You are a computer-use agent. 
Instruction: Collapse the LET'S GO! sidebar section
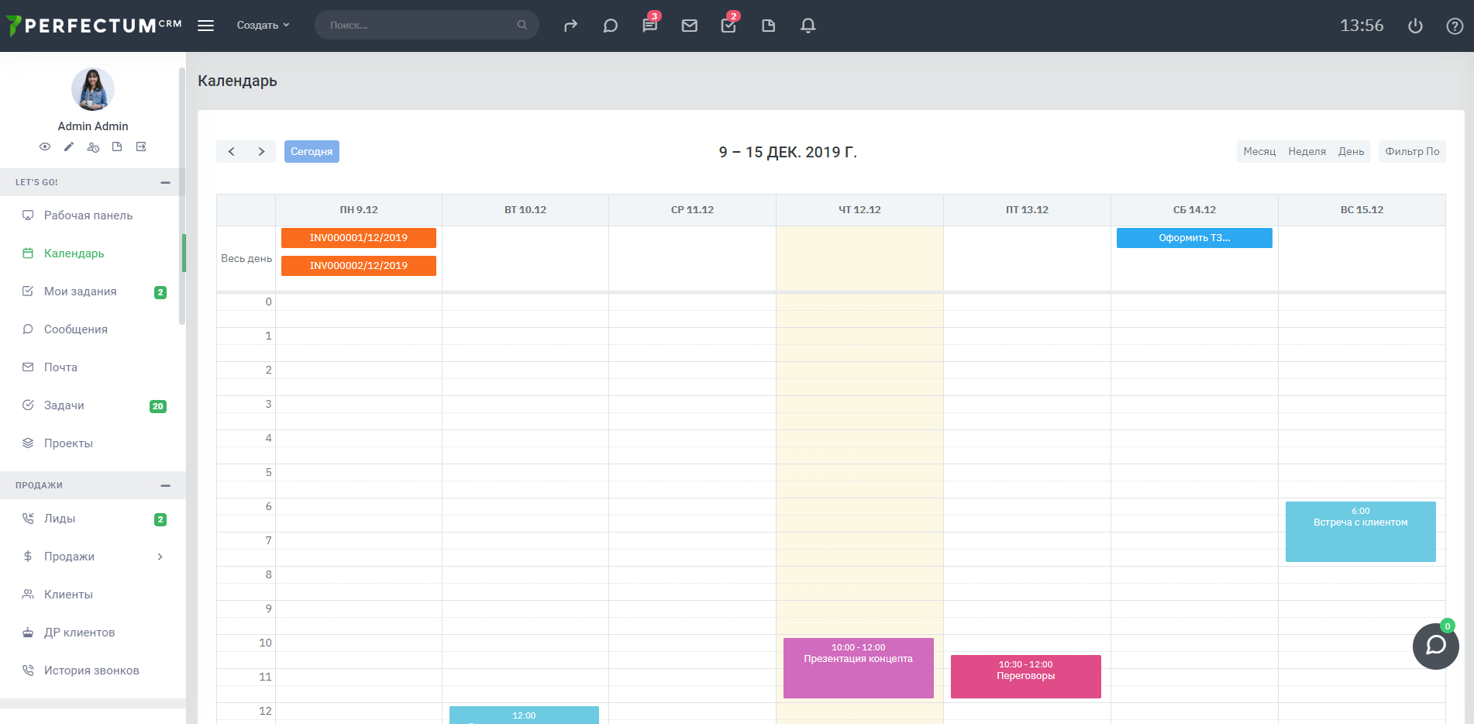165,182
